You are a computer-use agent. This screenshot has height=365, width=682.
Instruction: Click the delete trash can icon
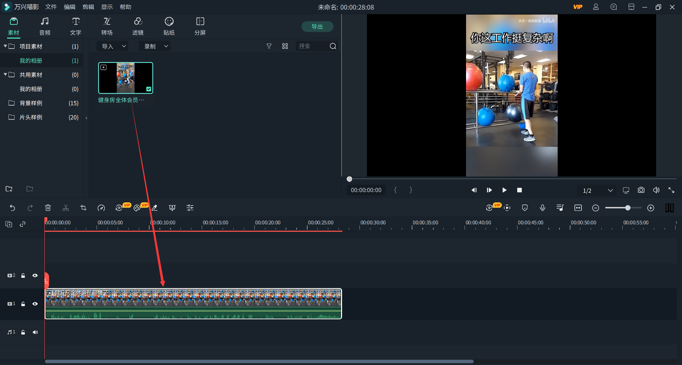coord(48,208)
